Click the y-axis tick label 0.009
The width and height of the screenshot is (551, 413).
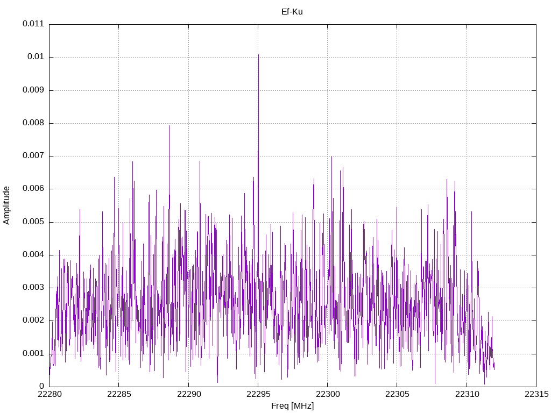tap(33, 90)
